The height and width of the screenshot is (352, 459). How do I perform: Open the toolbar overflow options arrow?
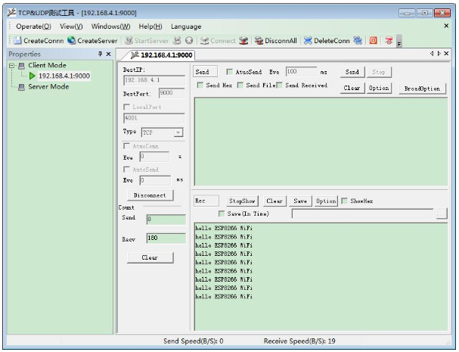click(x=399, y=41)
